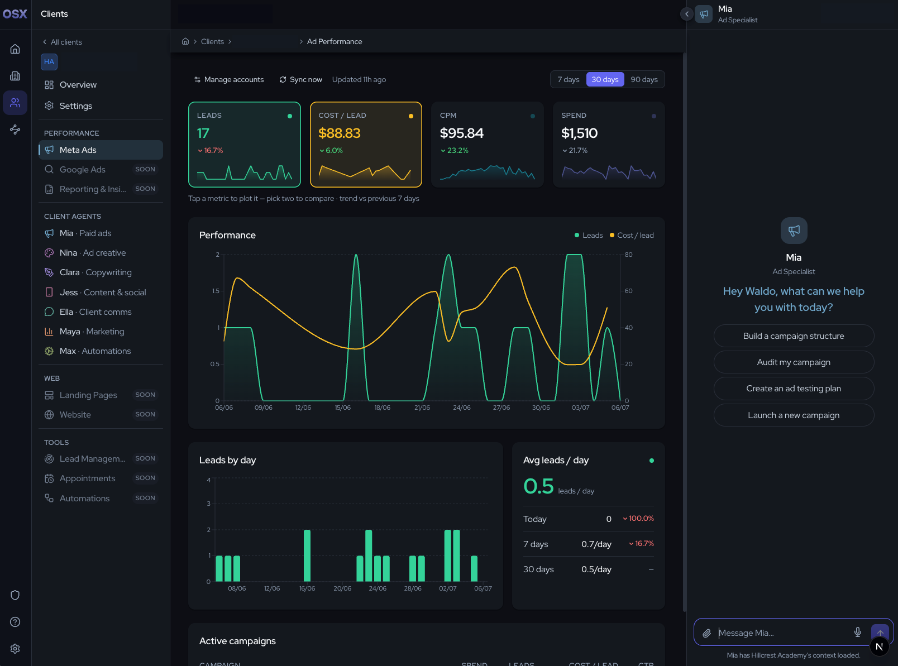
Task: Go back to All clients
Action: pos(62,42)
